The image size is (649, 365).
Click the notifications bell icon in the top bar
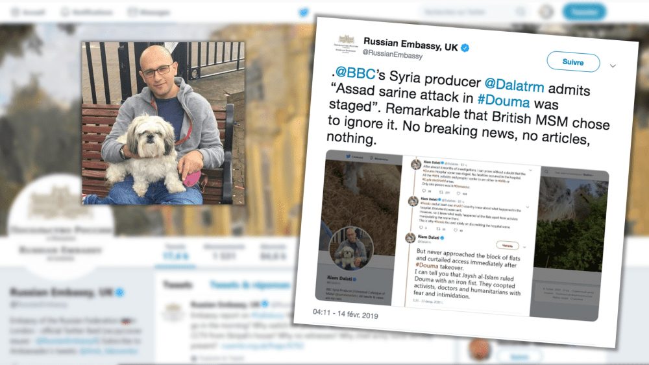click(x=65, y=12)
